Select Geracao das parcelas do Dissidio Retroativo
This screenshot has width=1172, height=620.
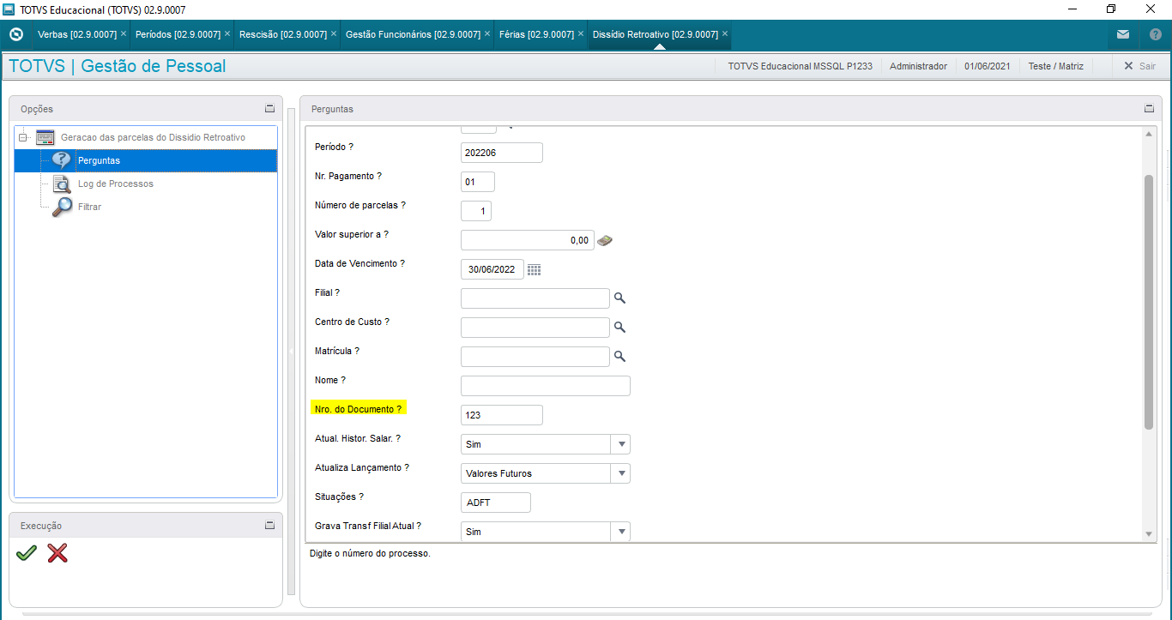point(153,137)
